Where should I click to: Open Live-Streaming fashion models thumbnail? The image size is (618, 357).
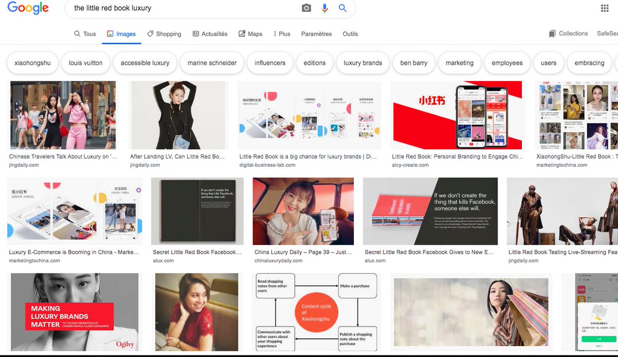tap(562, 211)
